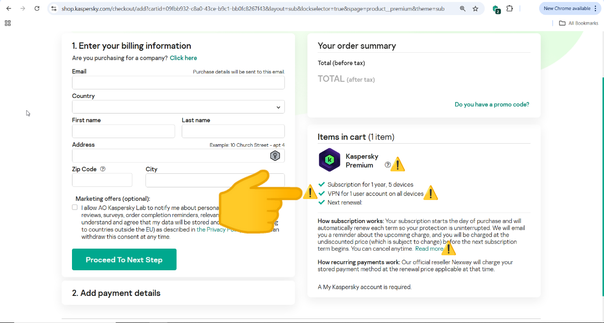
Task: Click the Zip Code help question mark
Action: [x=103, y=169]
